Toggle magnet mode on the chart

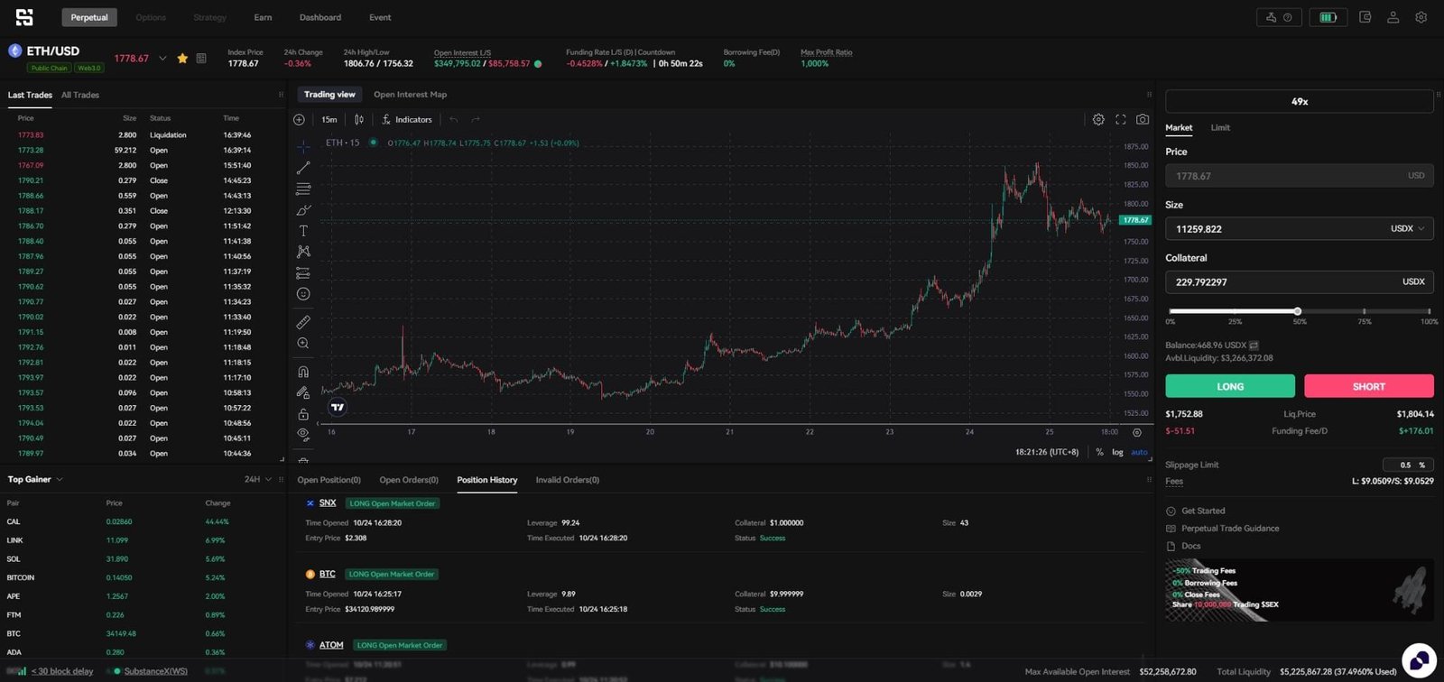click(x=303, y=372)
